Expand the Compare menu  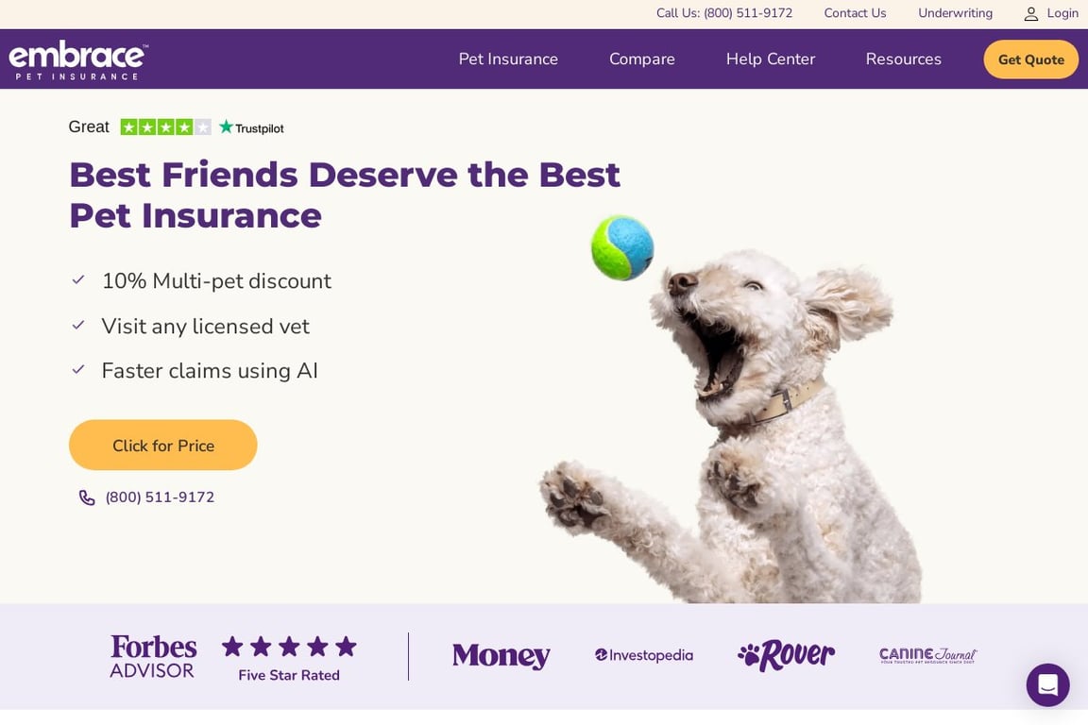point(641,59)
